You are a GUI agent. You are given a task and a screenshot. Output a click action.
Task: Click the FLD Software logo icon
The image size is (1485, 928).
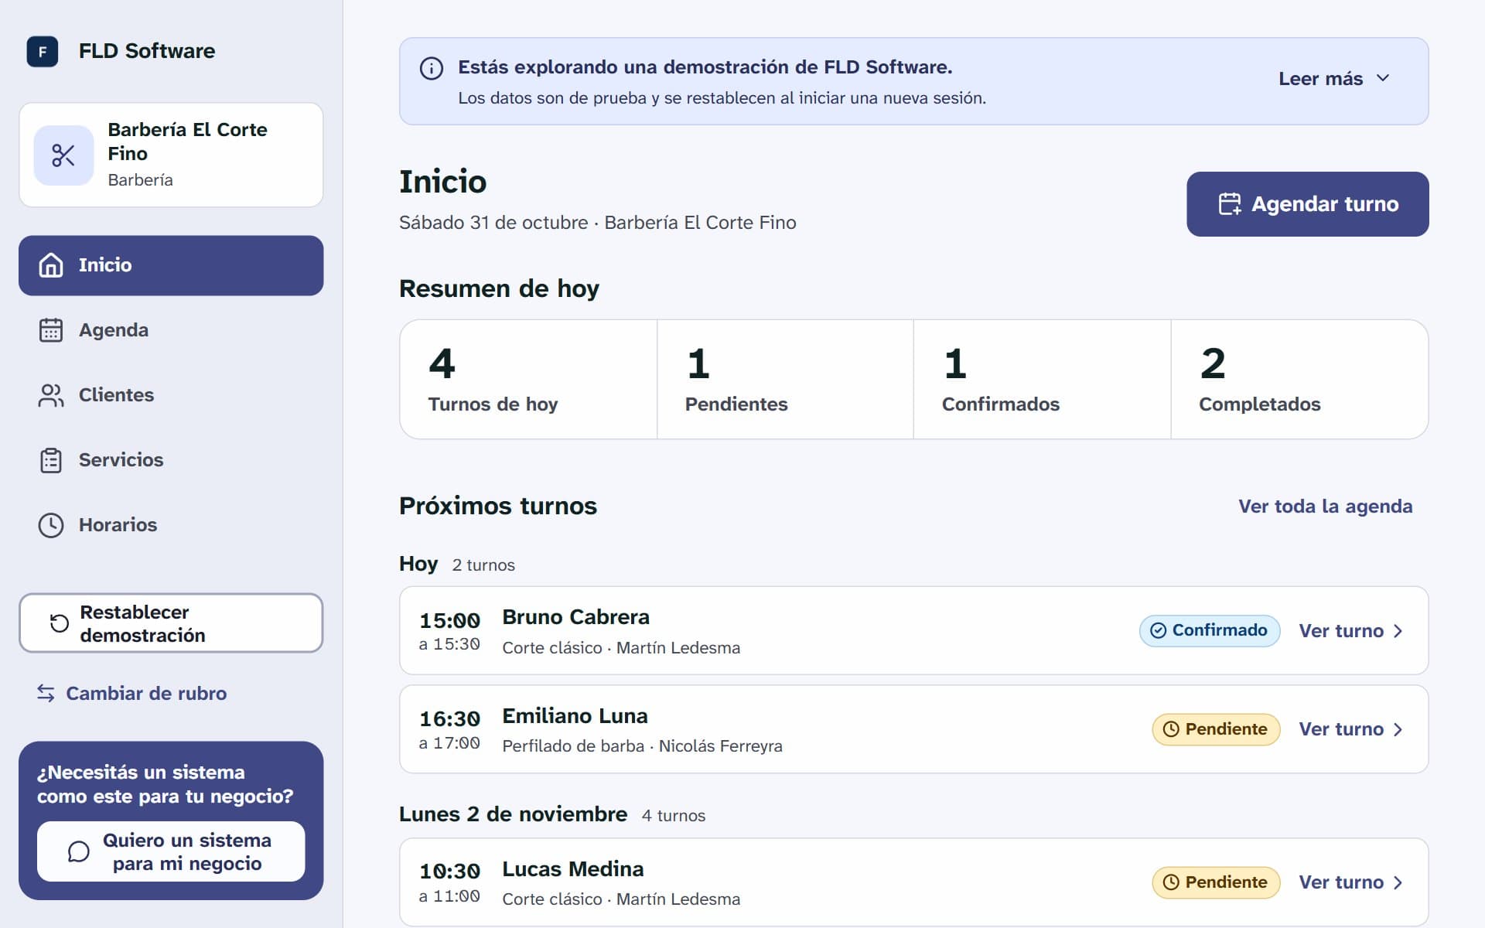43,52
